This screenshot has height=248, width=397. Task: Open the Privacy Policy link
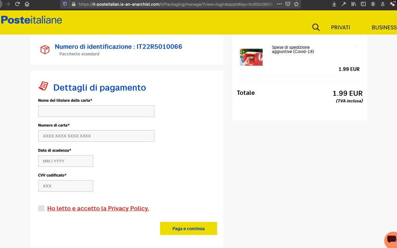[x=98, y=208]
